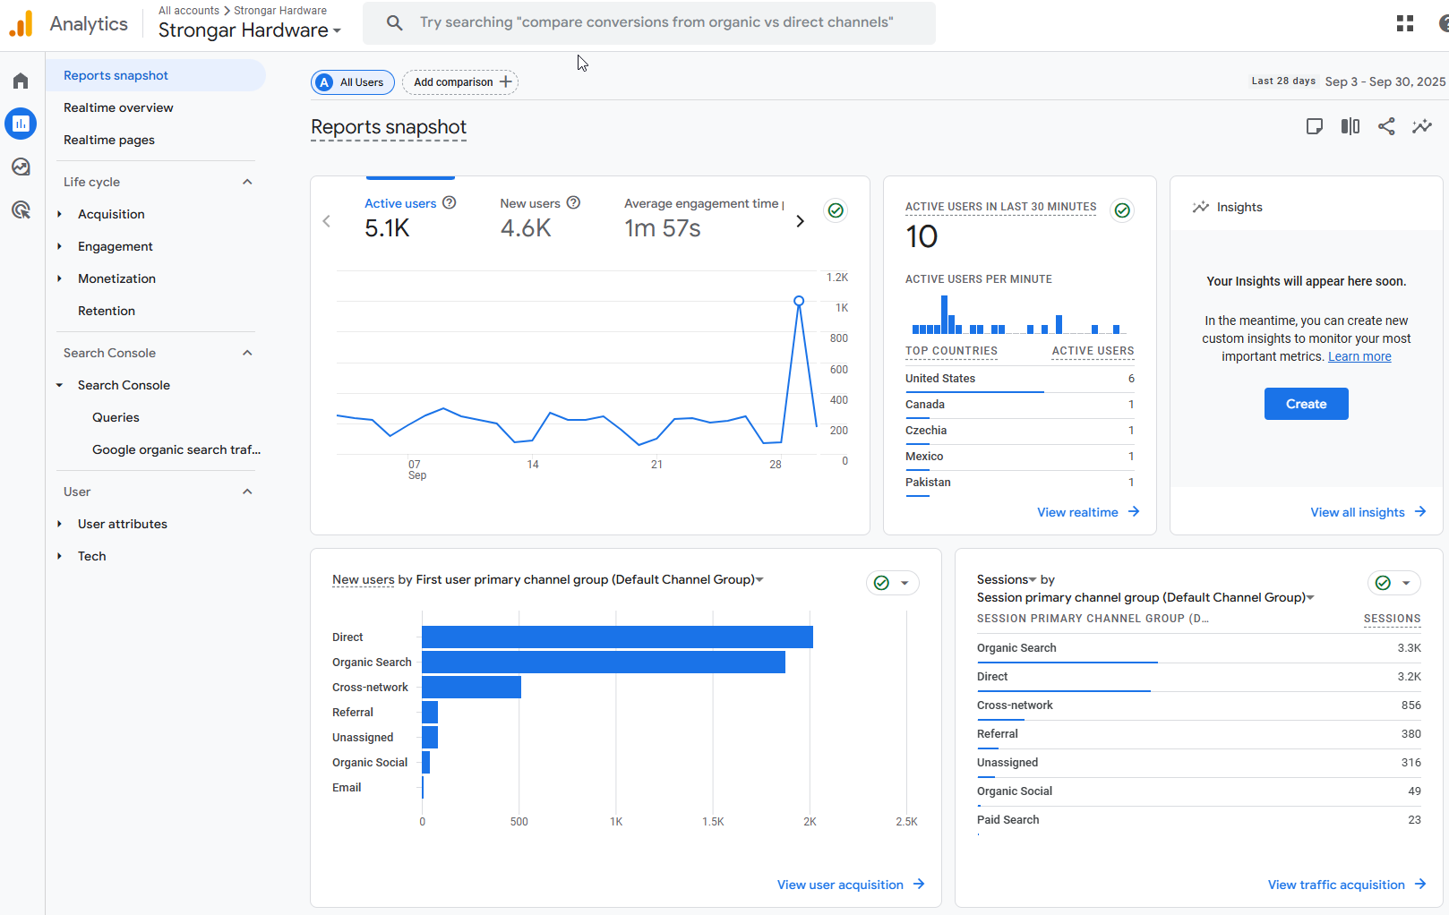Click the Direct bar in the chart

[x=616, y=637]
